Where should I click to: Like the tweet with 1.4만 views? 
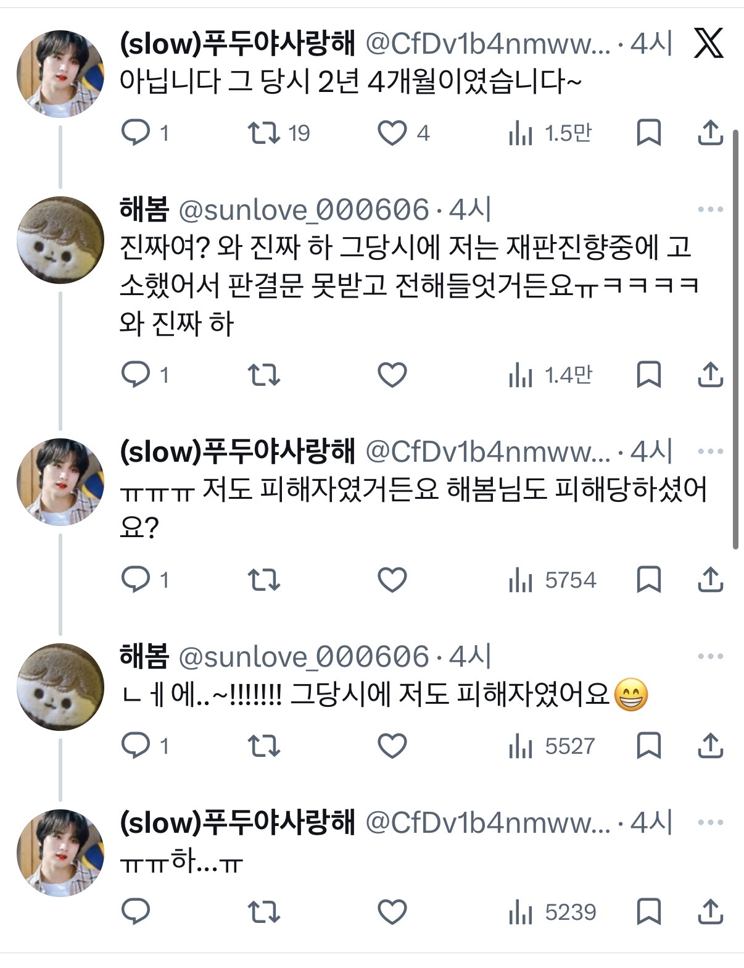(x=392, y=375)
